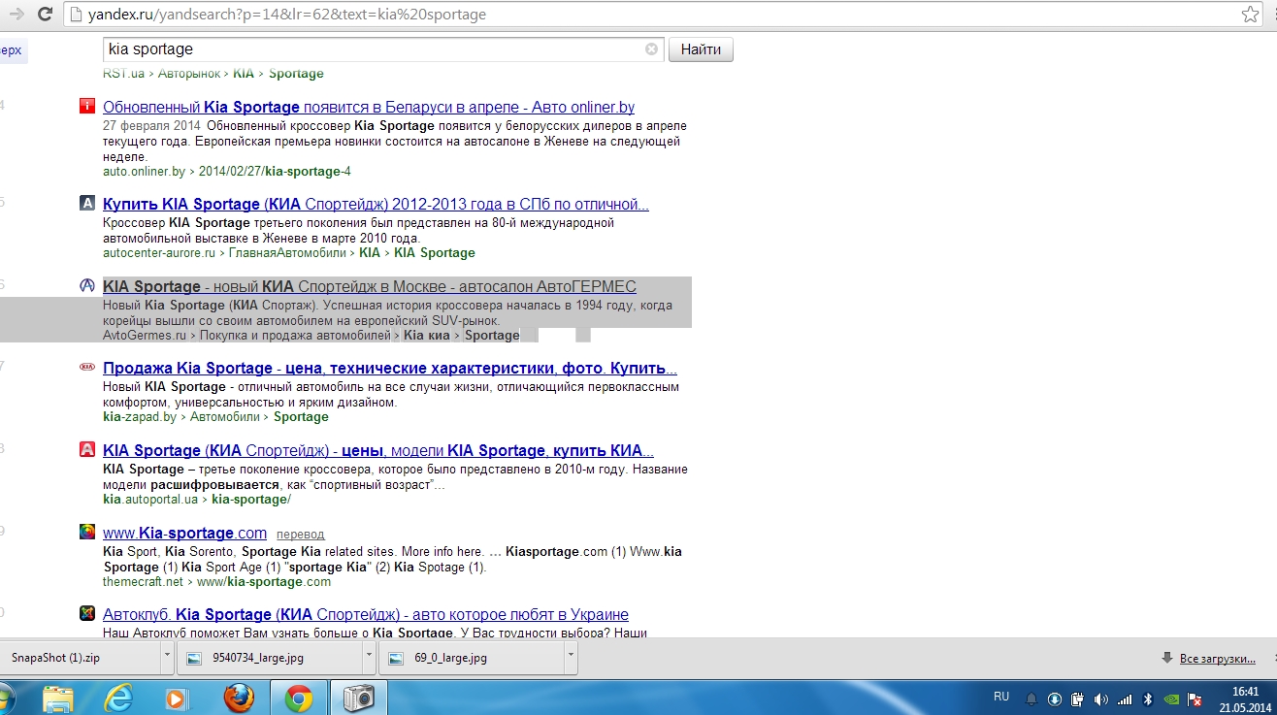1277x715 pixels.
Task: Click the favicon beside the Автоклуб result
Action: [x=87, y=613]
